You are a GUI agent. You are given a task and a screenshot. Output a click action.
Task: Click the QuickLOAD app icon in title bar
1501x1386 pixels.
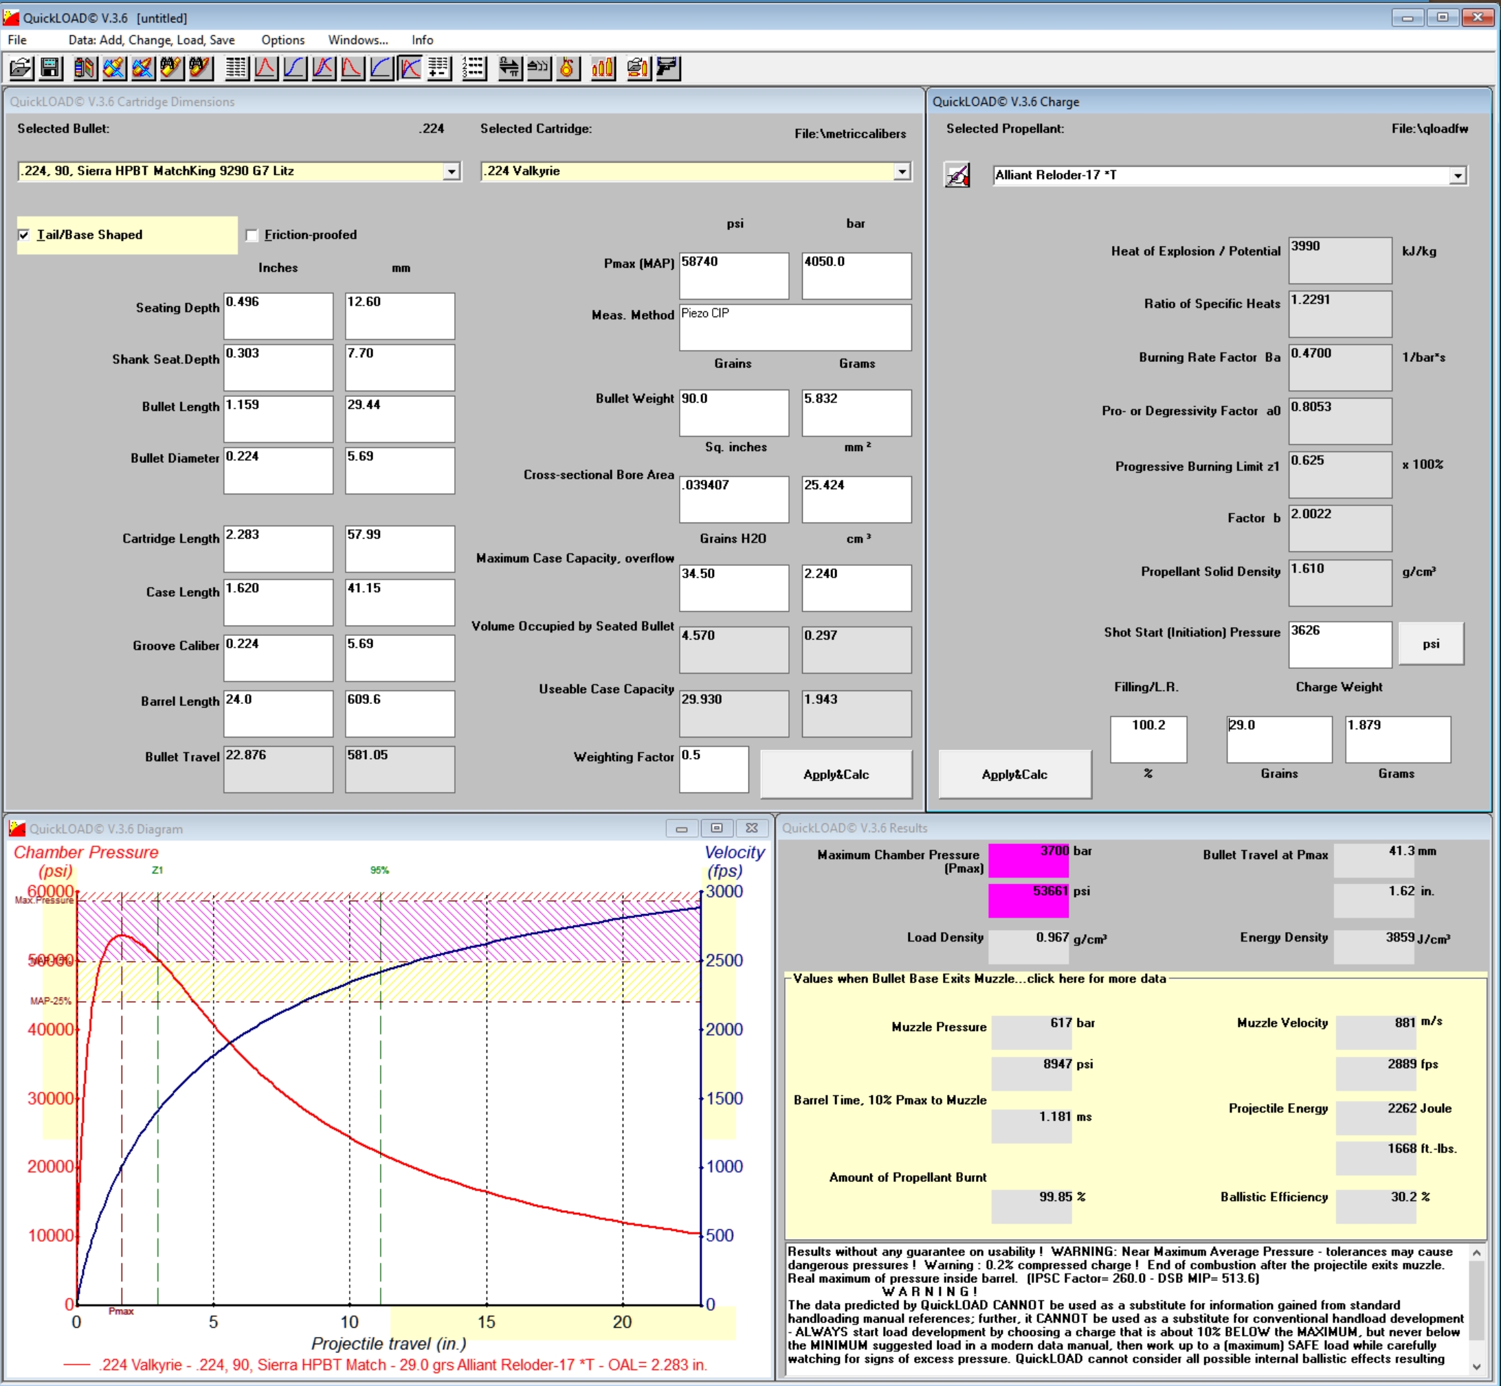10,17
